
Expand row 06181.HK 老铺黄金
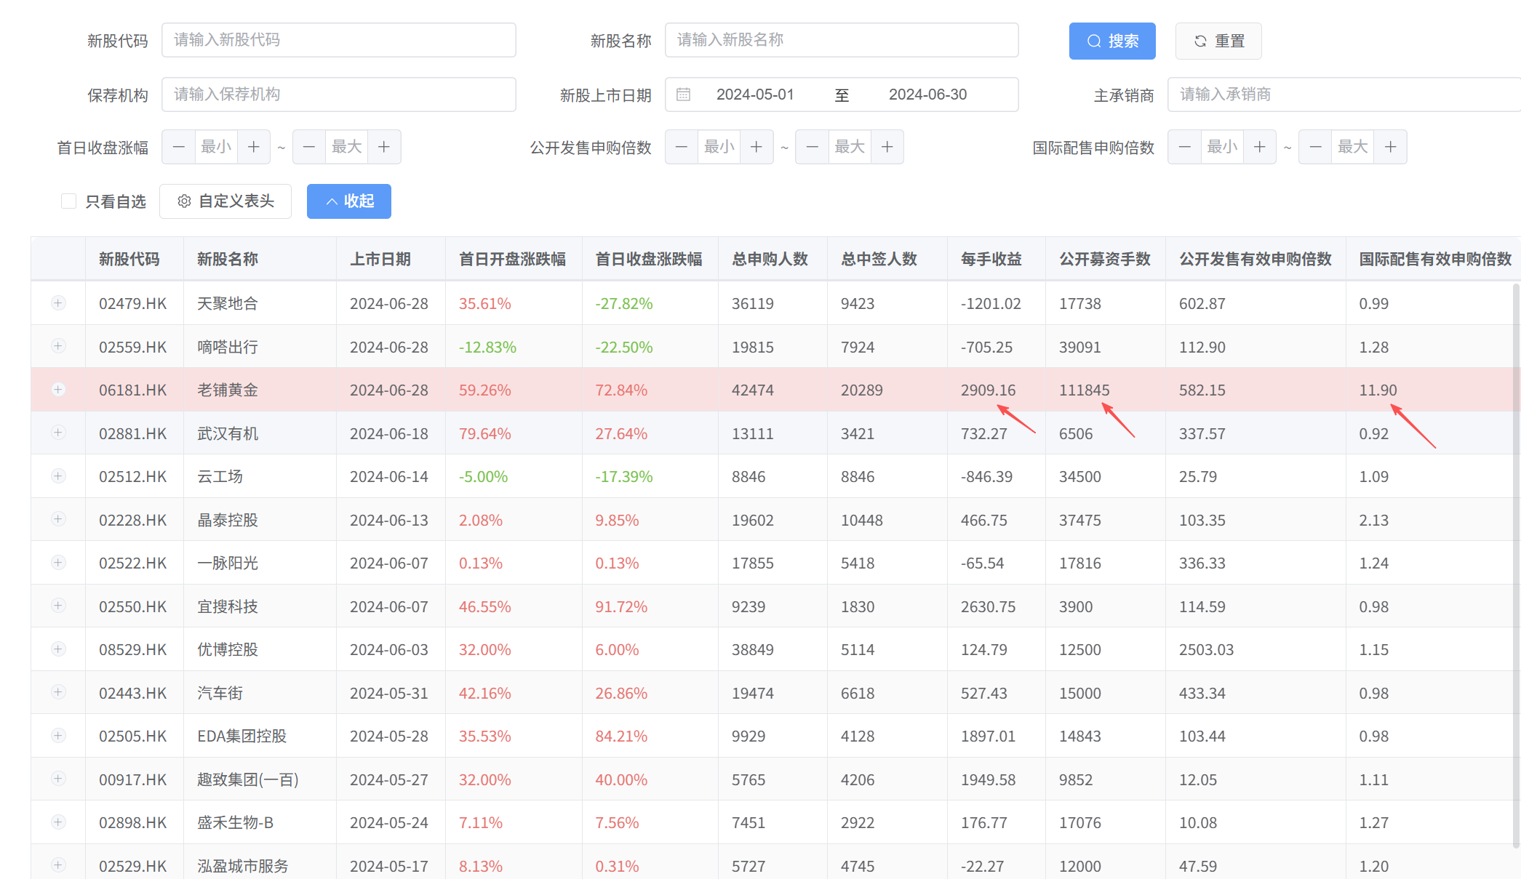coord(58,390)
